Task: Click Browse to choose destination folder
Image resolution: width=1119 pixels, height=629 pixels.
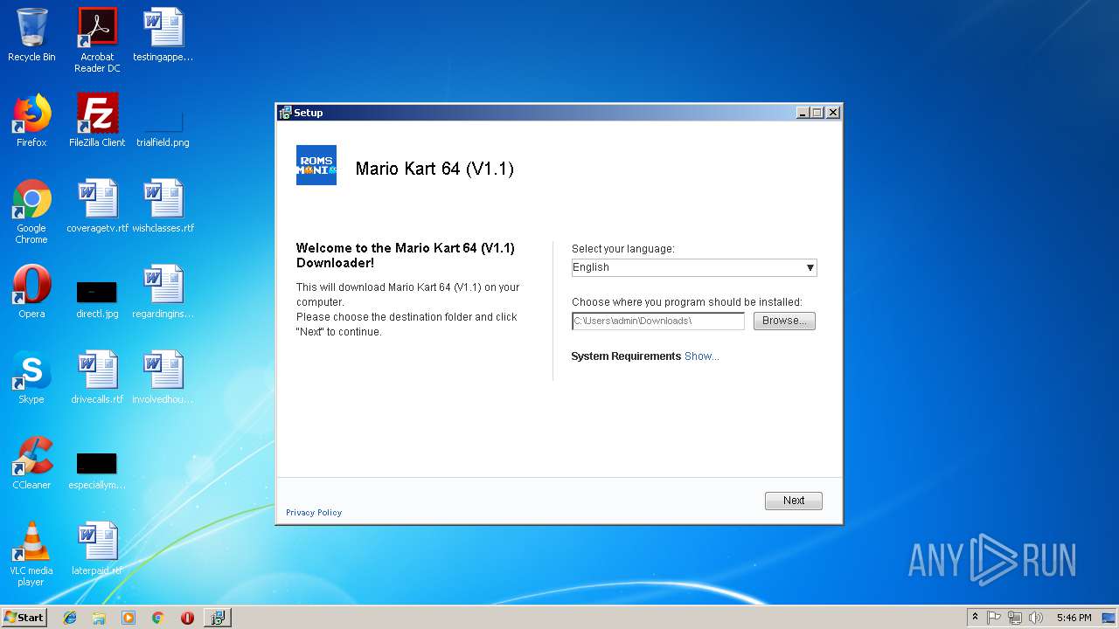Action: pos(784,321)
